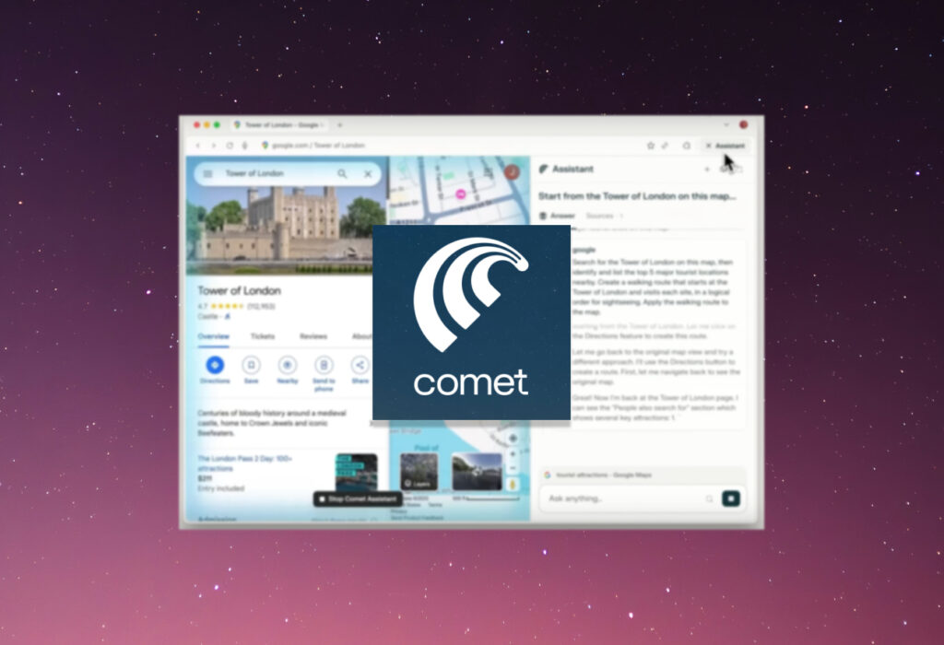Click the microphone icon in the toolbar
This screenshot has height=645, width=944.
click(x=245, y=146)
